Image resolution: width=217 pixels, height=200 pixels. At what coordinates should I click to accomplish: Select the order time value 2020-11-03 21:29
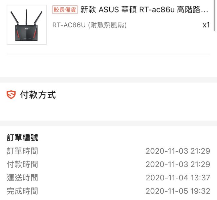coord(178,151)
